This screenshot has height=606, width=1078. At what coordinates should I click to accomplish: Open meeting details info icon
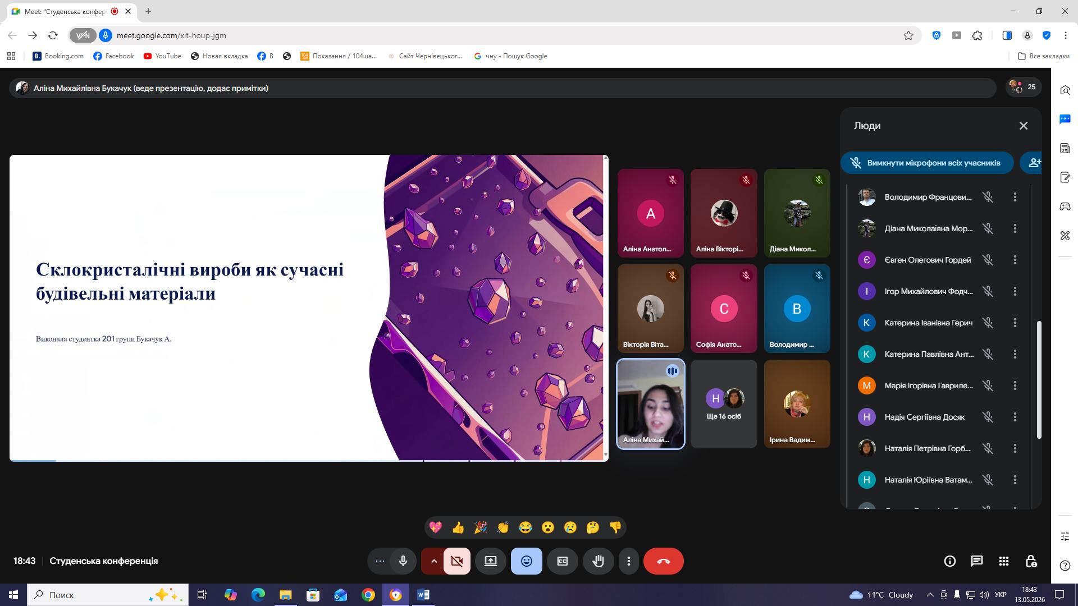point(950,561)
